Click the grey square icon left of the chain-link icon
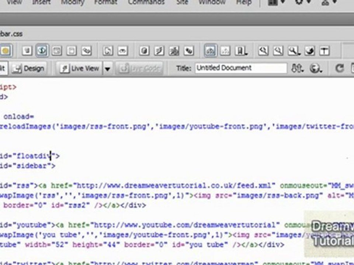The image size is (354, 265). (x=72, y=51)
